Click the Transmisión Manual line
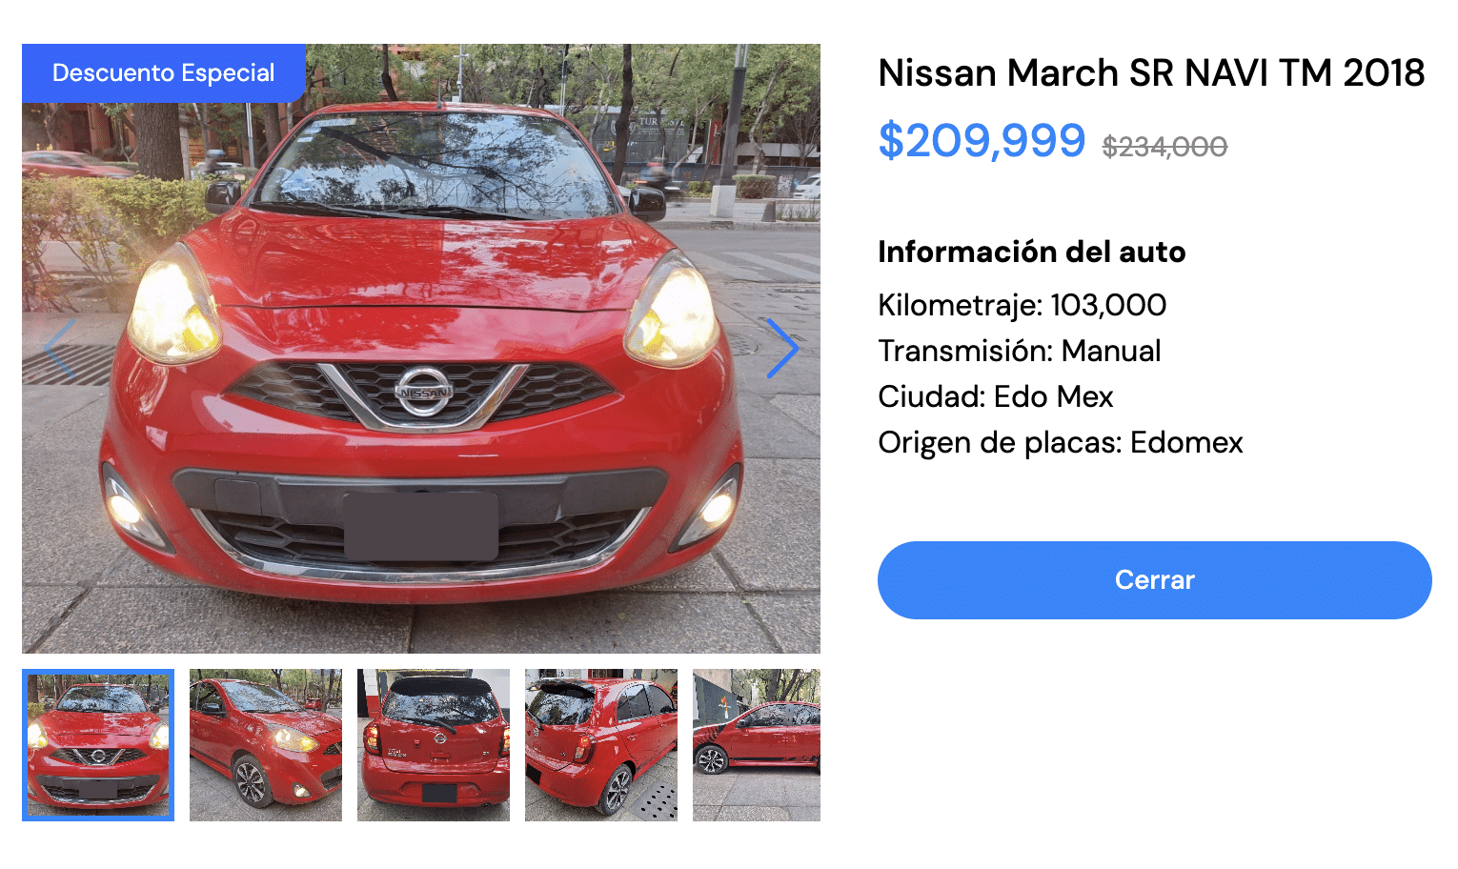The image size is (1458, 869). [1020, 351]
